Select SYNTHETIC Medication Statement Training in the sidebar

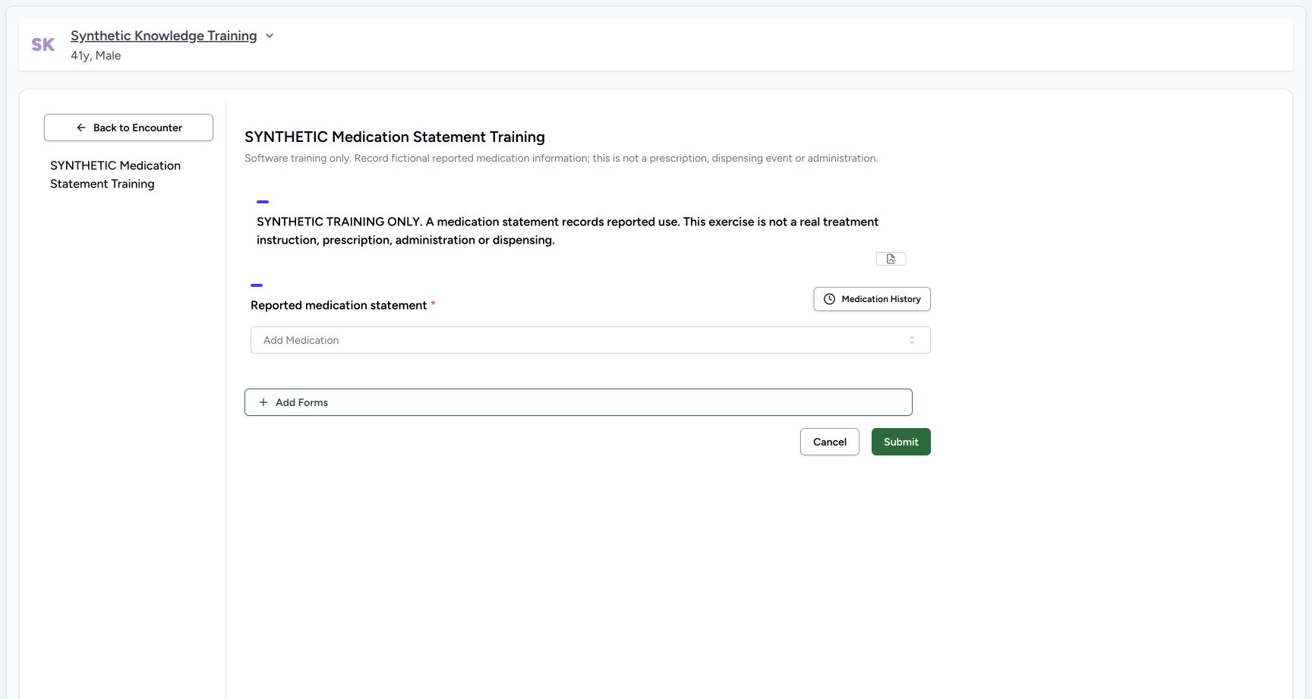pos(115,175)
